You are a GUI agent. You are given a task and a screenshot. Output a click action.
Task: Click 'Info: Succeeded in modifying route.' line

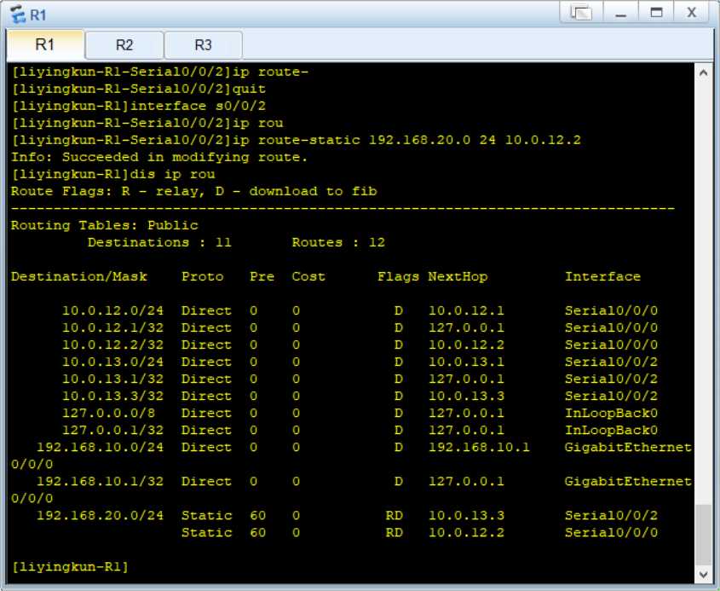click(158, 157)
